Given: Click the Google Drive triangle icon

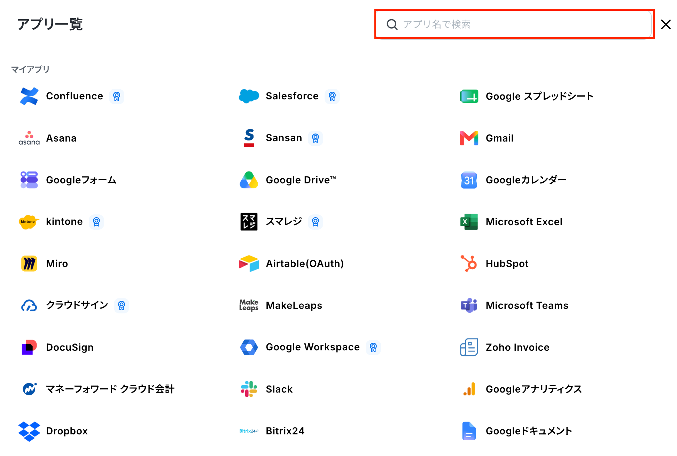Looking at the screenshot, I should point(249,180).
